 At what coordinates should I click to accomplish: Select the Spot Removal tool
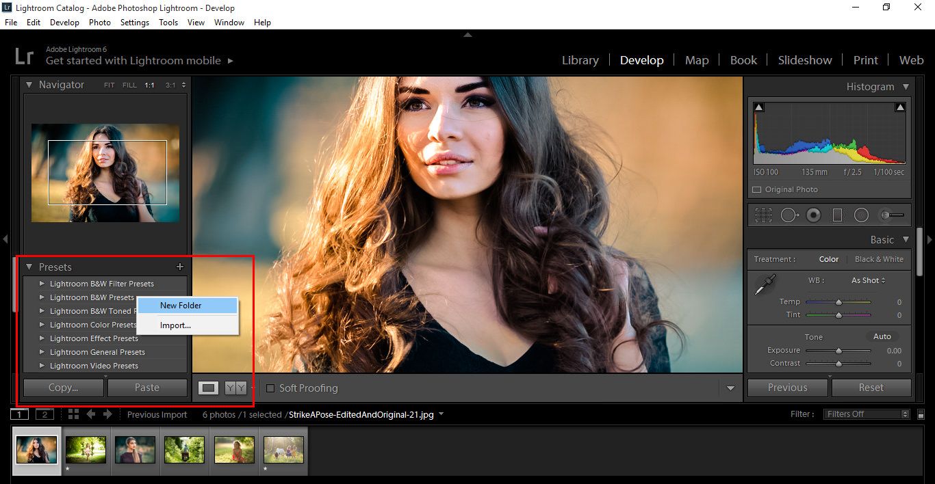click(789, 215)
